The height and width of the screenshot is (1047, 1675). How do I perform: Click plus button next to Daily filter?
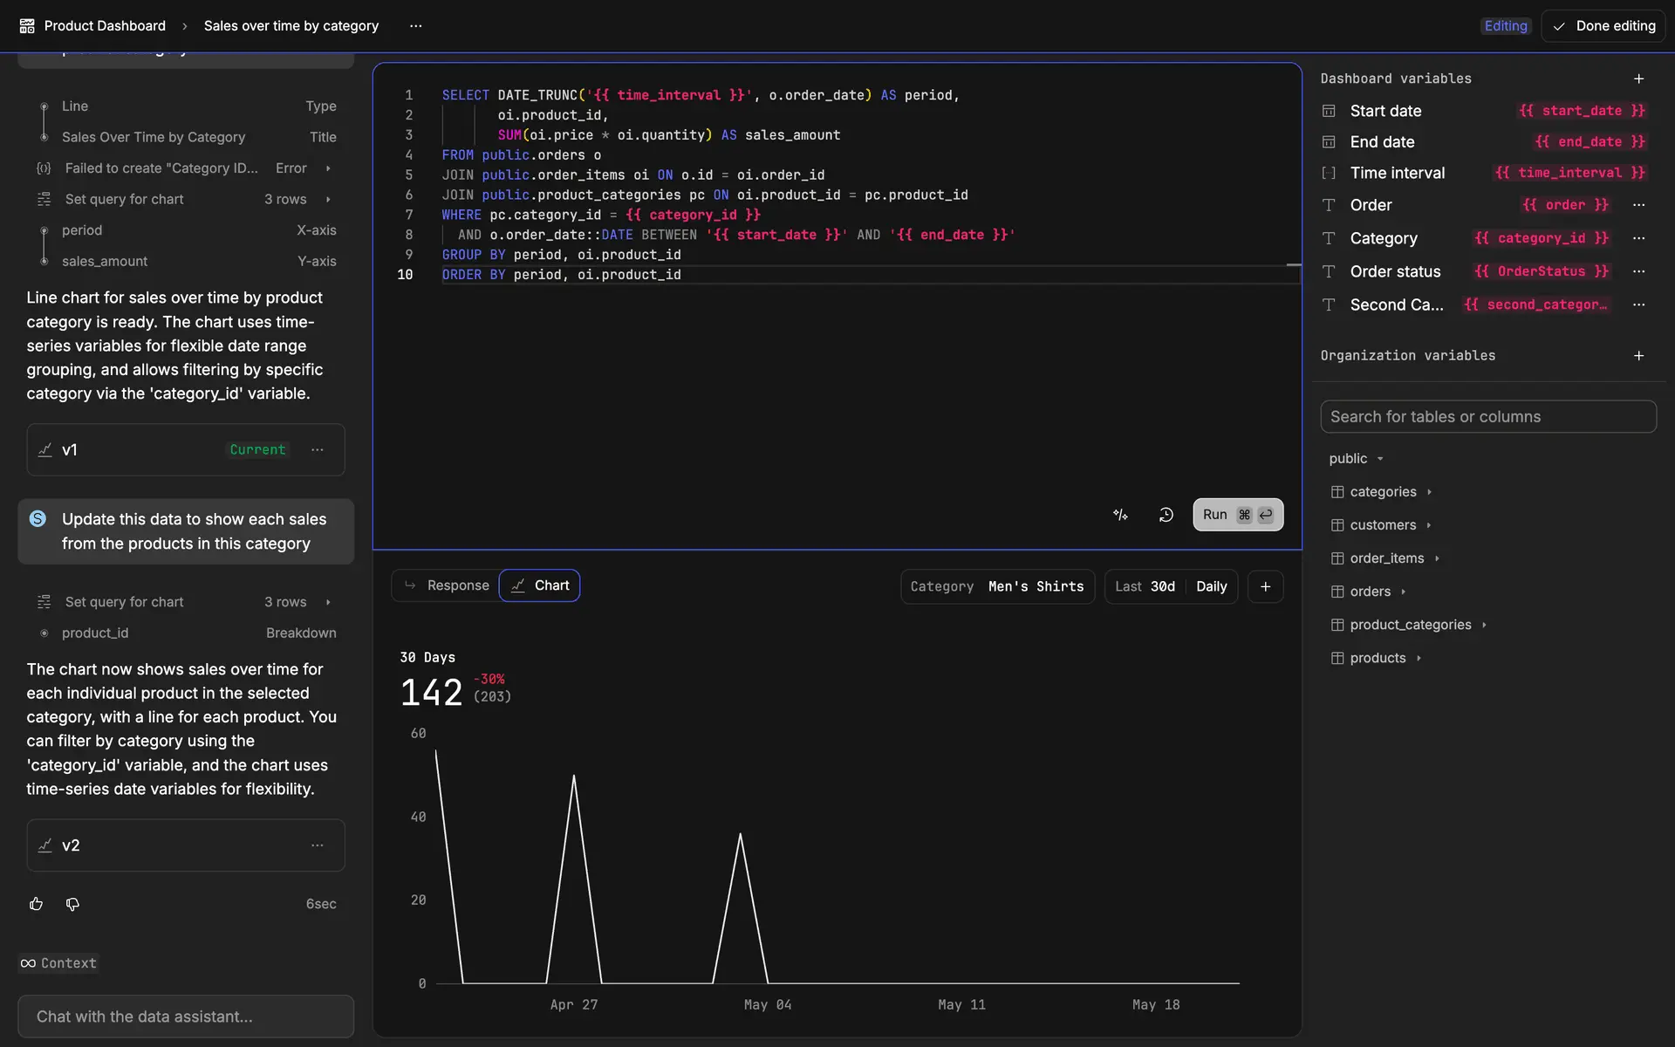[x=1265, y=586]
